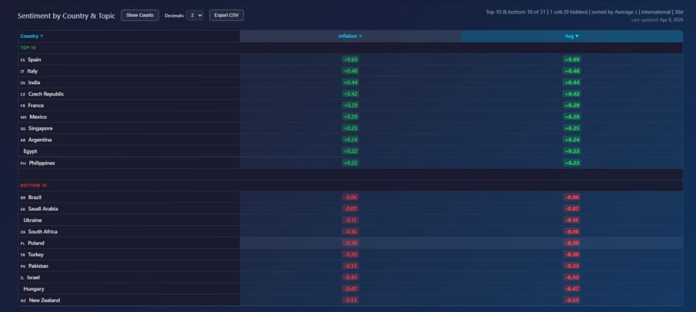
Task: Select the Turkey country row name
Action: [36, 255]
